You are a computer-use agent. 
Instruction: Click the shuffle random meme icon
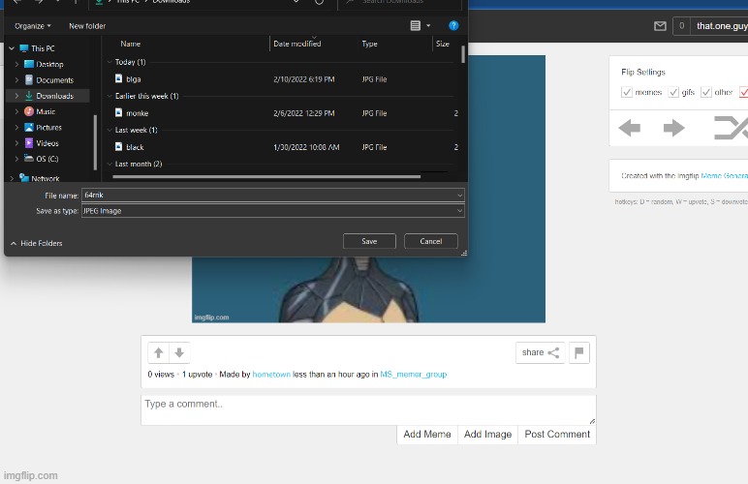pyautogui.click(x=729, y=128)
